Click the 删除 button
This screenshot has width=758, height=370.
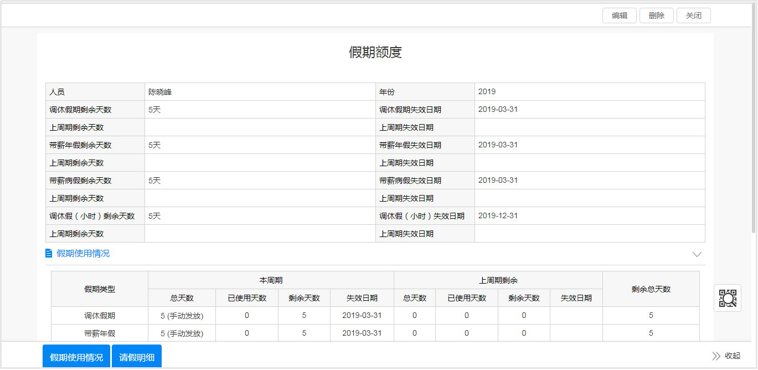point(657,16)
